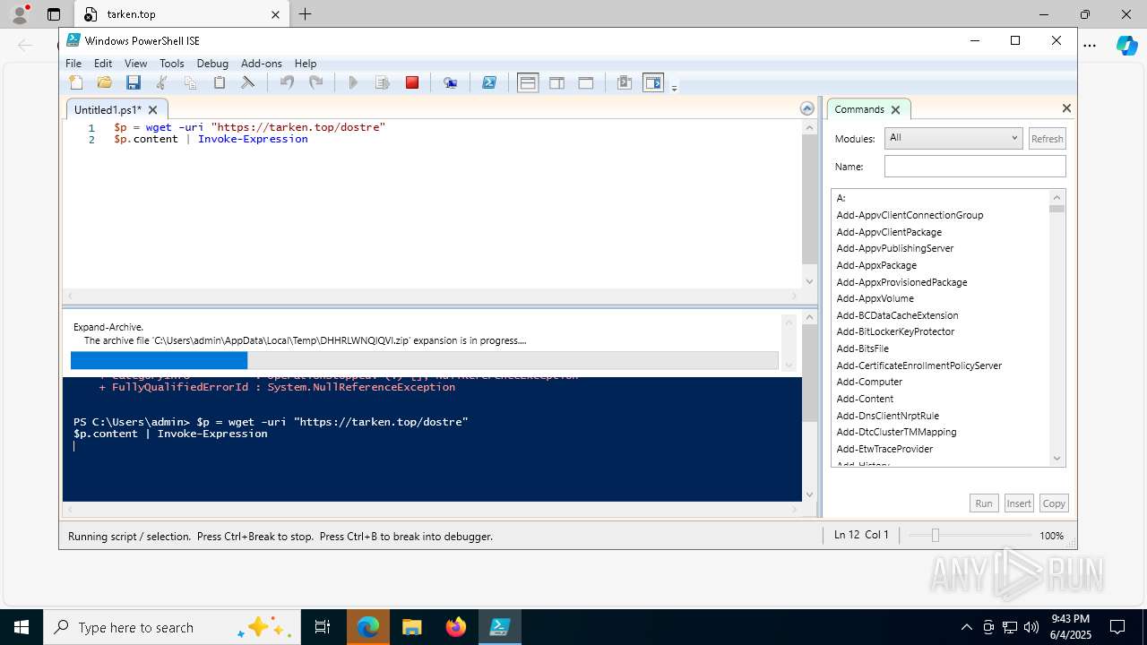Screen dimensions: 1147x645
Task: Open the Debug menu
Action: point(212,64)
